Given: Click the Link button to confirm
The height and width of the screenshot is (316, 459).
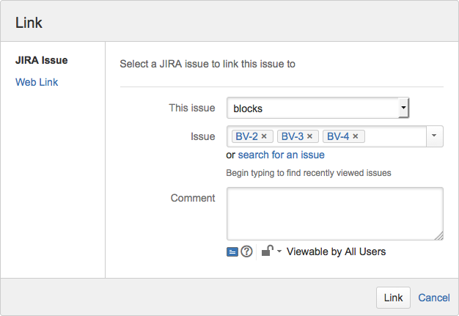Looking at the screenshot, I should click(393, 298).
